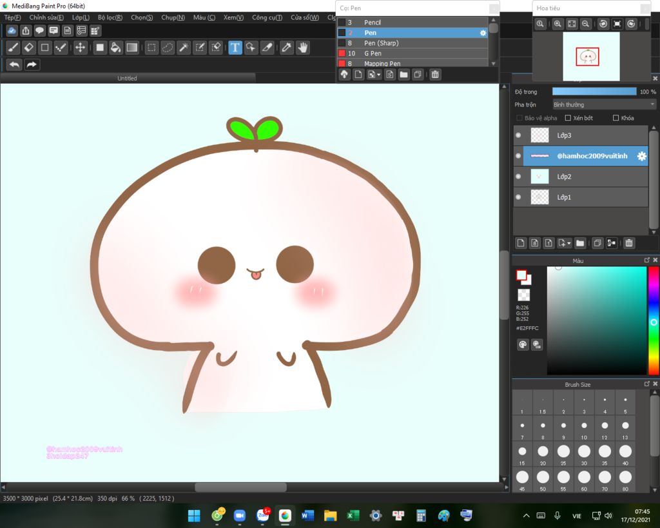Select the Brush tool in the toolbar
660x528 pixels.
click(x=13, y=48)
